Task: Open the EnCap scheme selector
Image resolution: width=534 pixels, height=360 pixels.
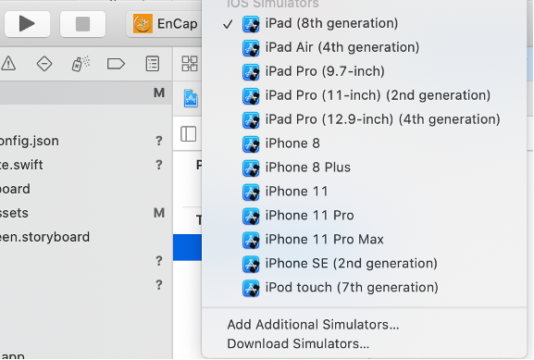Action: click(x=165, y=24)
